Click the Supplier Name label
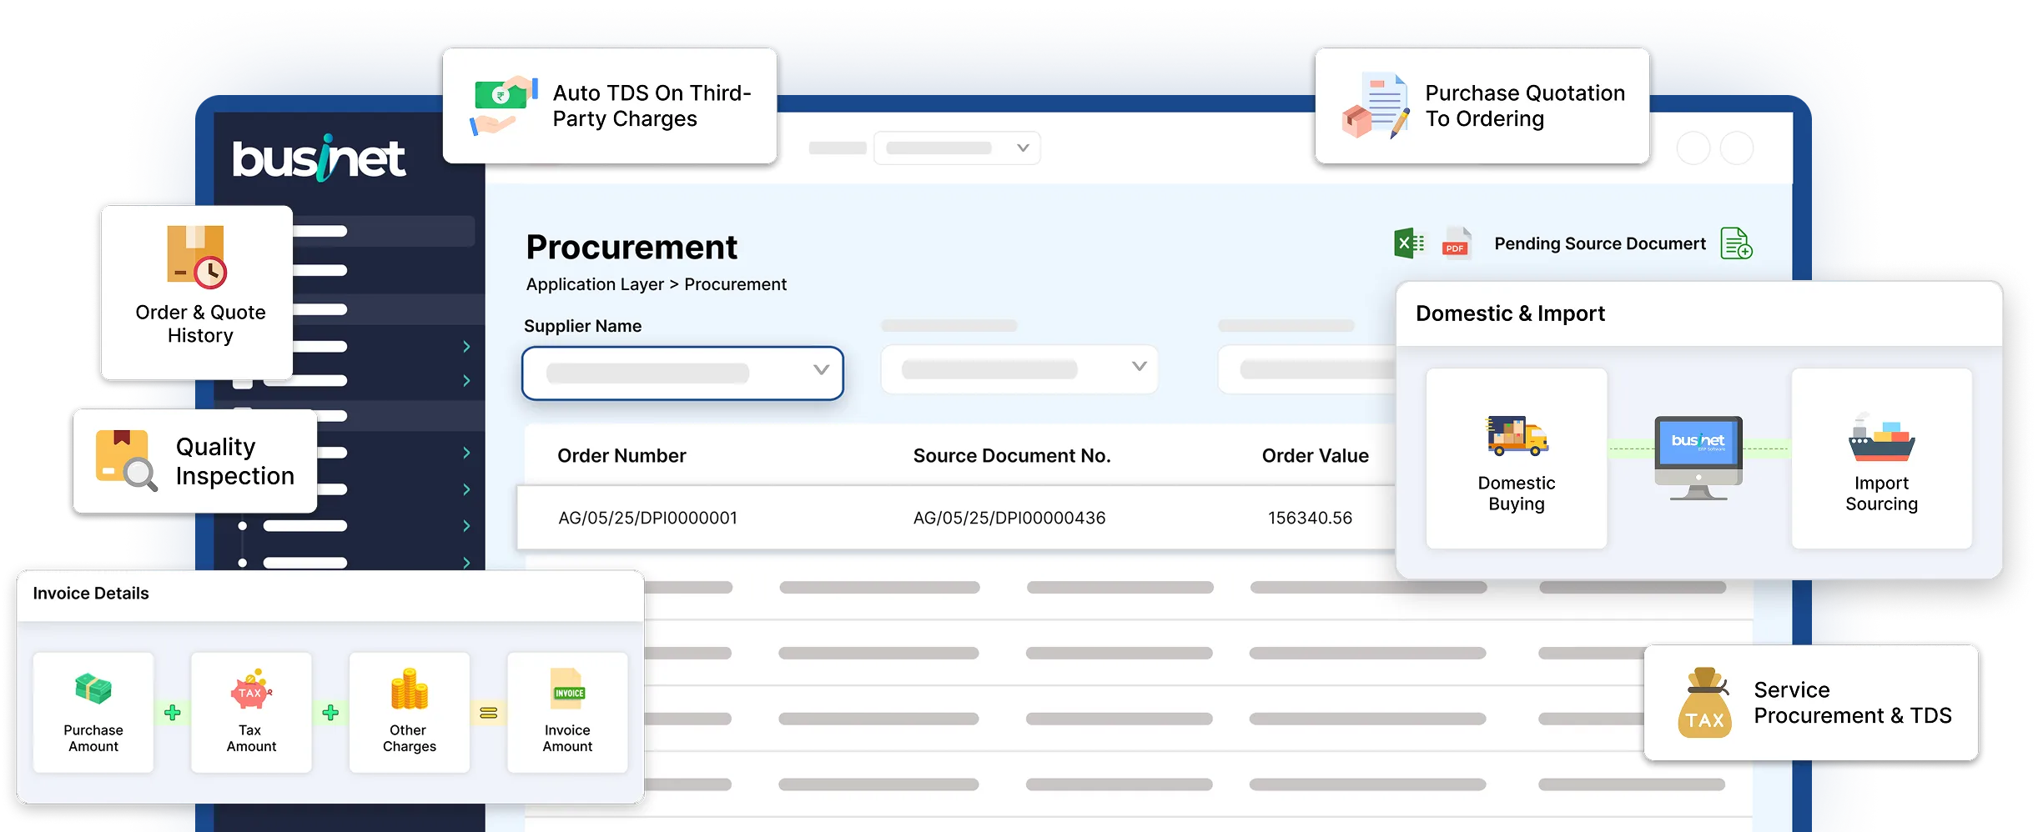Screen dimensions: 2038x832 [582, 326]
